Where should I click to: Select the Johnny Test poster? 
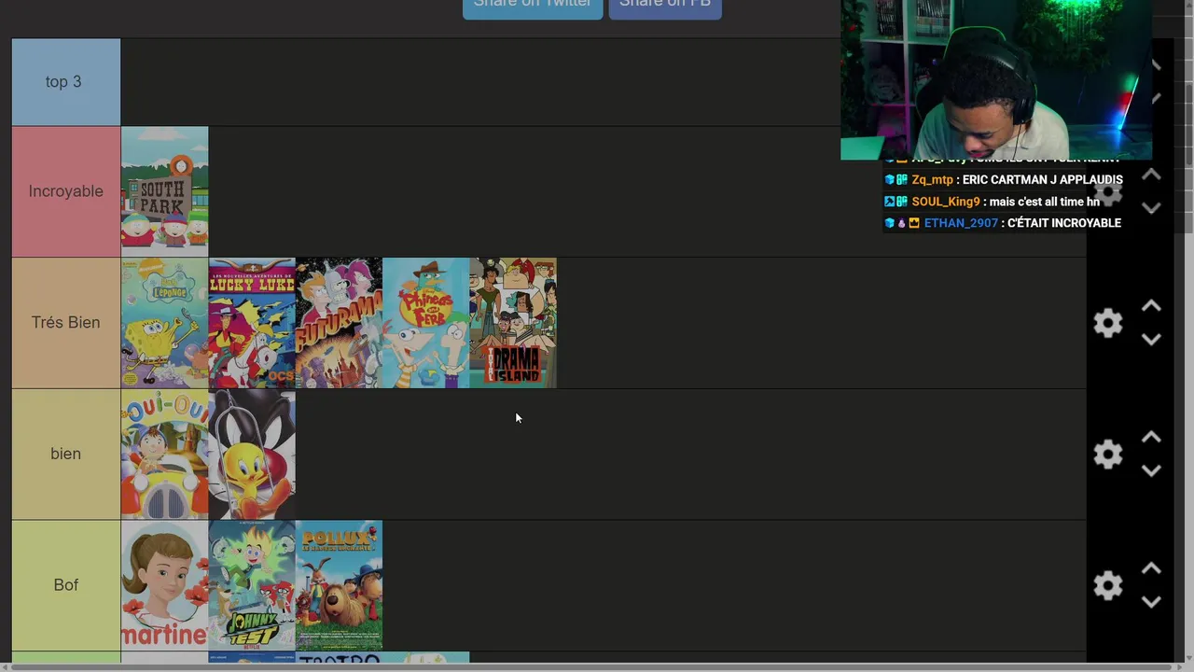click(252, 585)
